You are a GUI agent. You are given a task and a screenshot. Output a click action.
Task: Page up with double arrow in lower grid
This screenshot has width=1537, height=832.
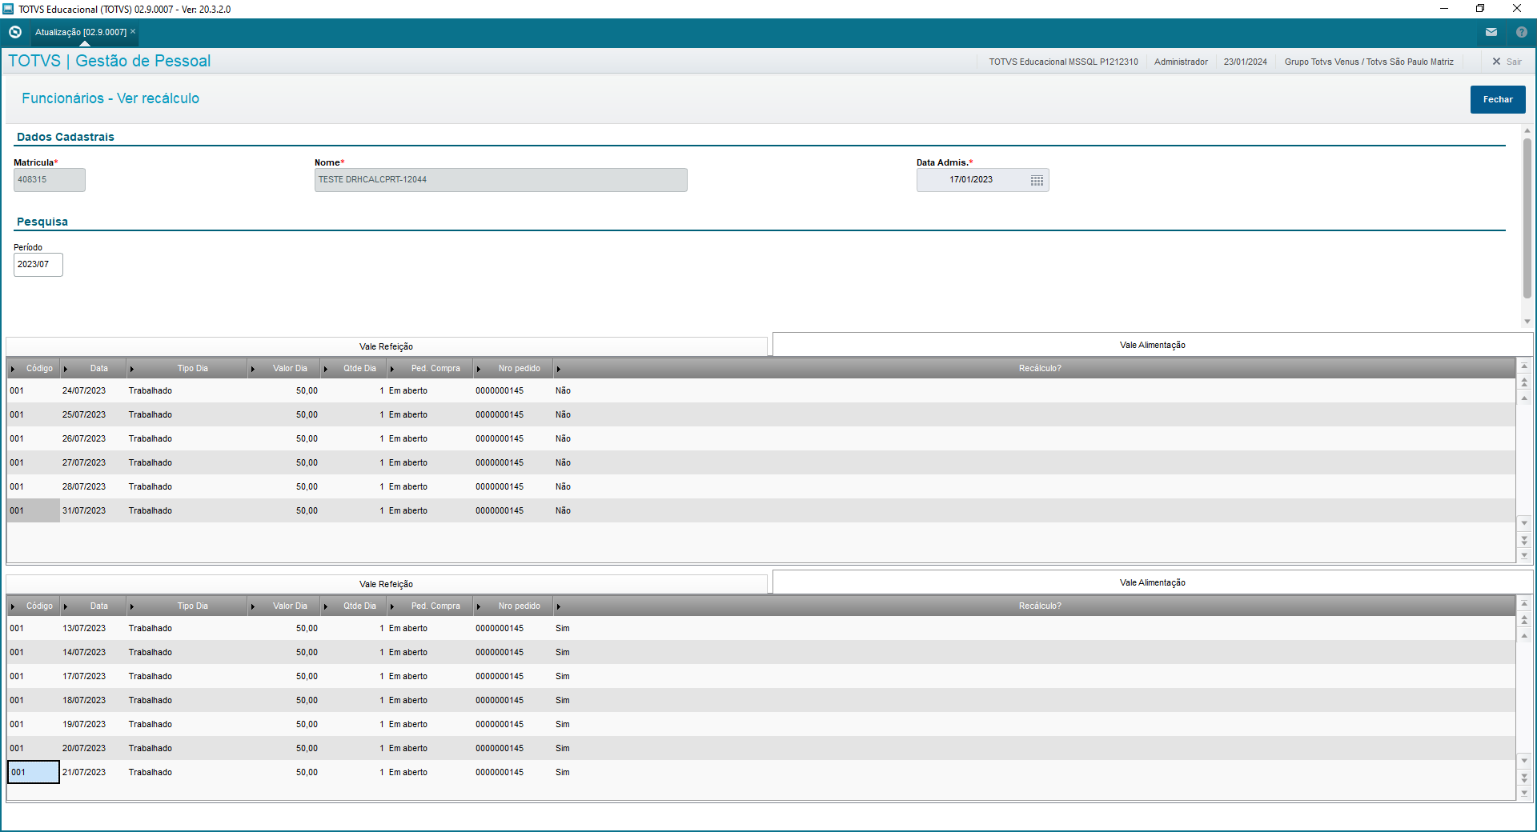[x=1524, y=620]
